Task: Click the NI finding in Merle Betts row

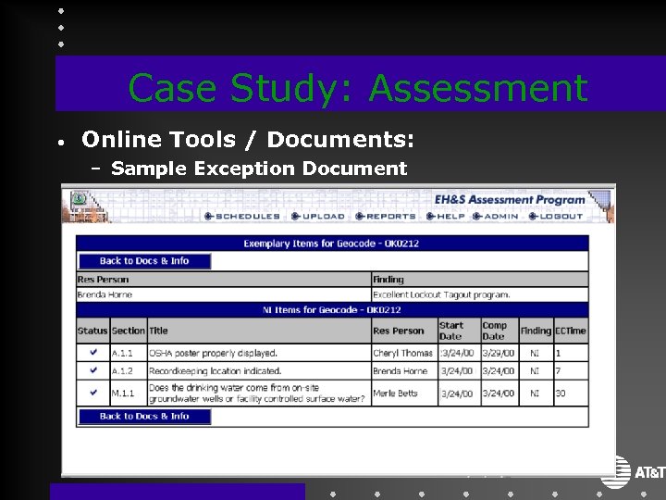Action: click(x=535, y=394)
